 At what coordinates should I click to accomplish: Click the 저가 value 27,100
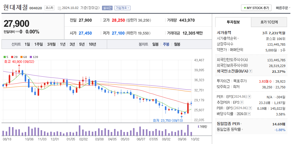[118, 33]
